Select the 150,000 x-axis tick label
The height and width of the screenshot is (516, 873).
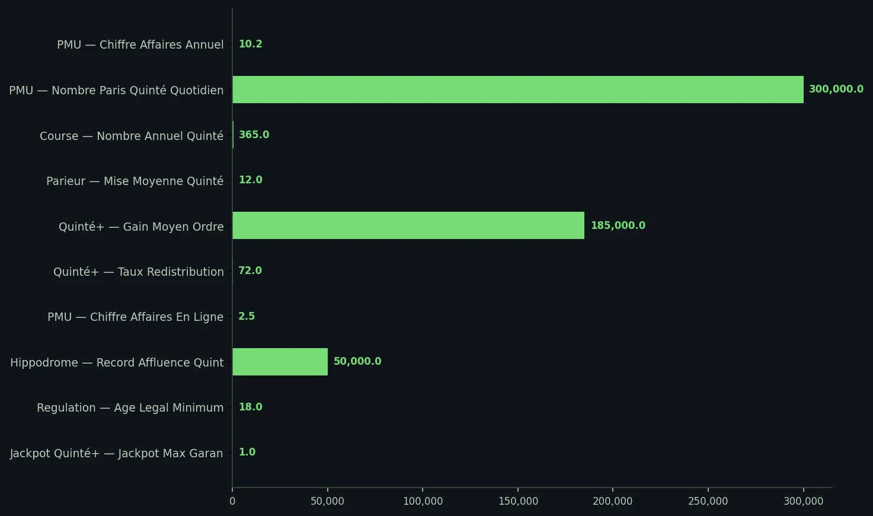pyautogui.click(x=518, y=501)
